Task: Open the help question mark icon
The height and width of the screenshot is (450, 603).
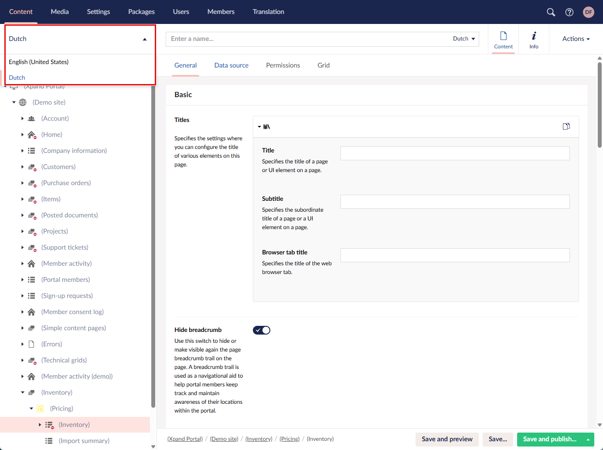Action: coord(569,12)
